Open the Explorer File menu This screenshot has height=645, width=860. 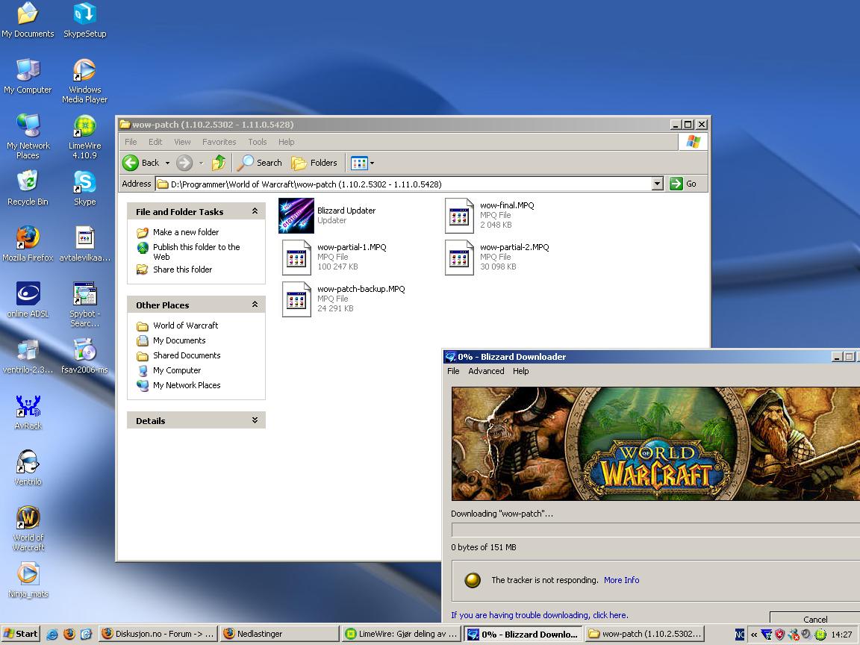point(131,142)
